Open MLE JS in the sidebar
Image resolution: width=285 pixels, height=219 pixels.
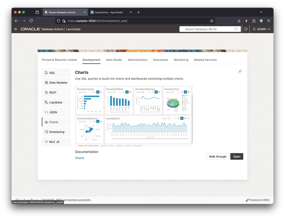tap(56, 142)
